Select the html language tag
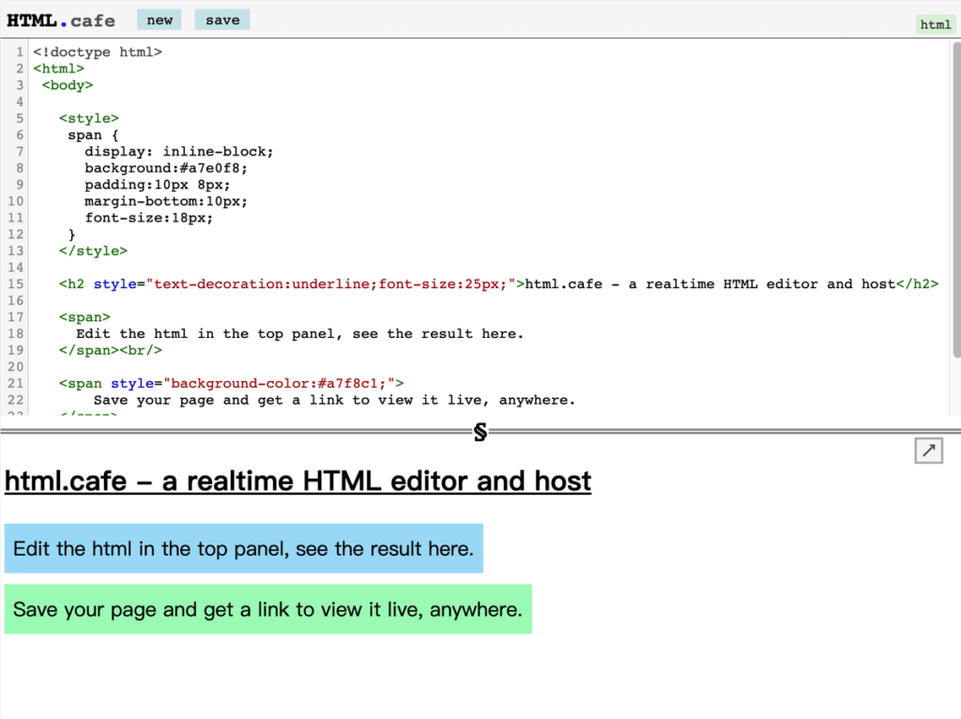 click(936, 24)
